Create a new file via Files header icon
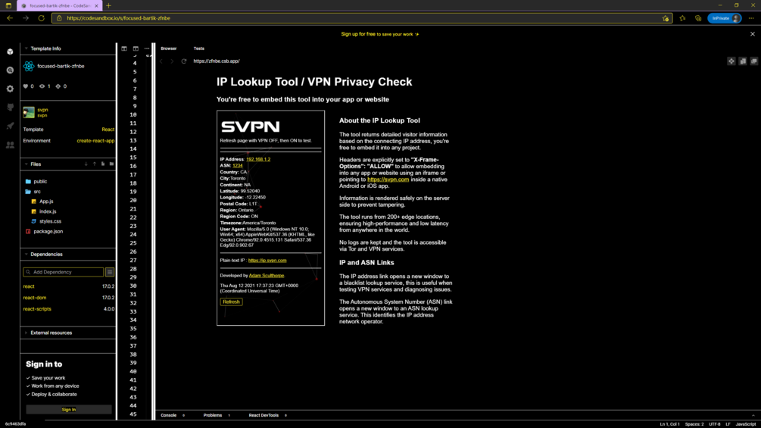This screenshot has width=761, height=428. click(x=103, y=164)
